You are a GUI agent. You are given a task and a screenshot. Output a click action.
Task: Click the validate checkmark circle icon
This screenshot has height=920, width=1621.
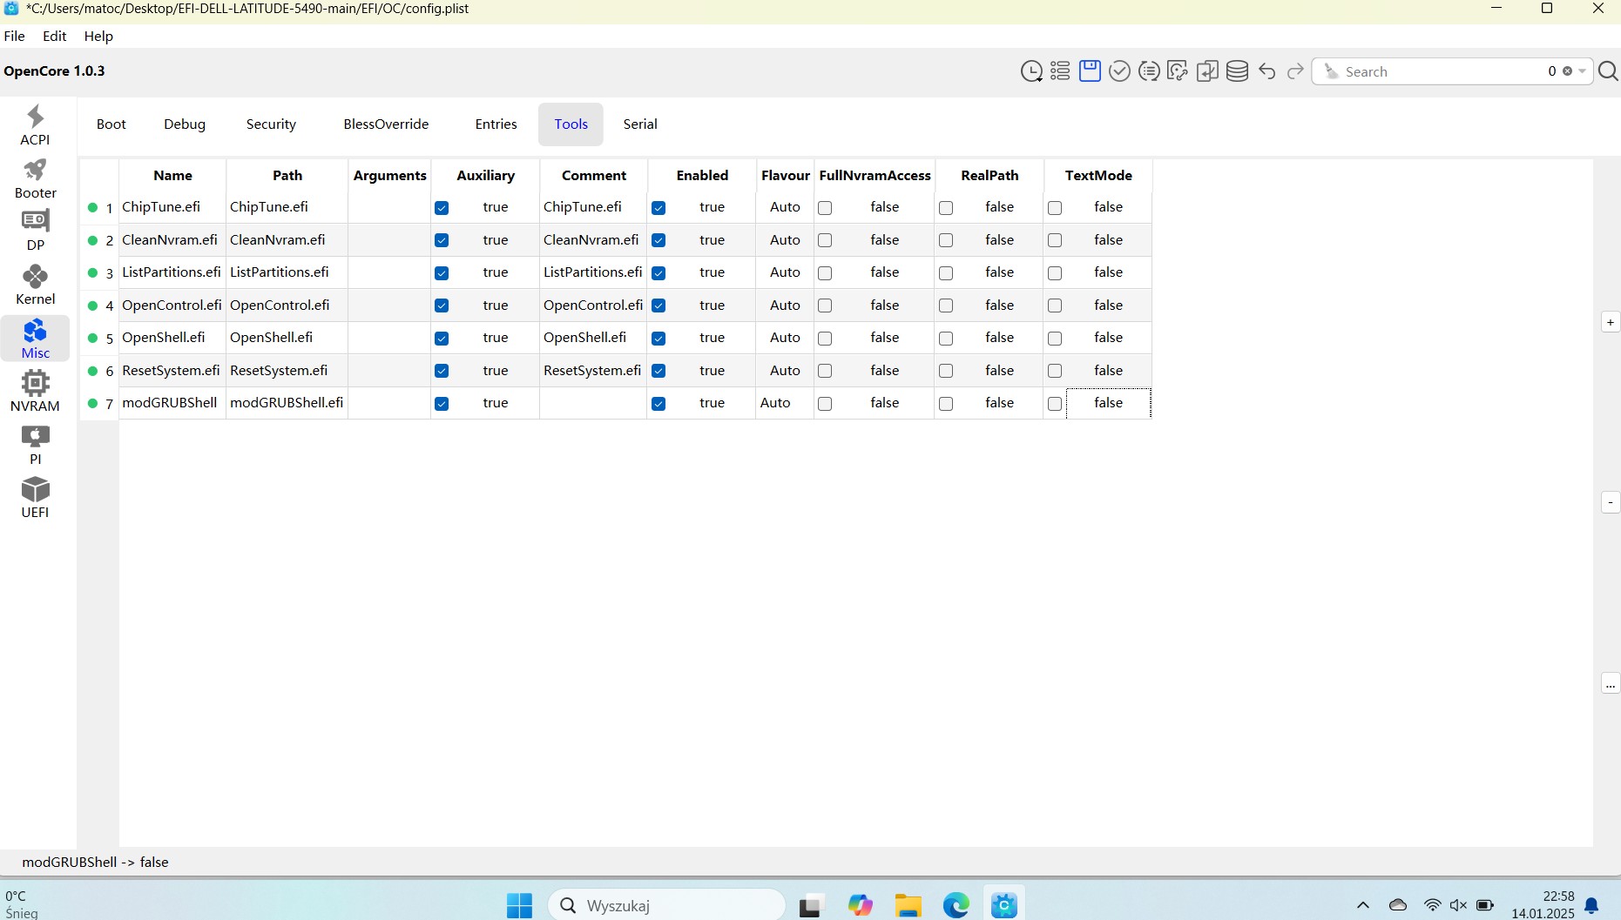click(x=1119, y=71)
